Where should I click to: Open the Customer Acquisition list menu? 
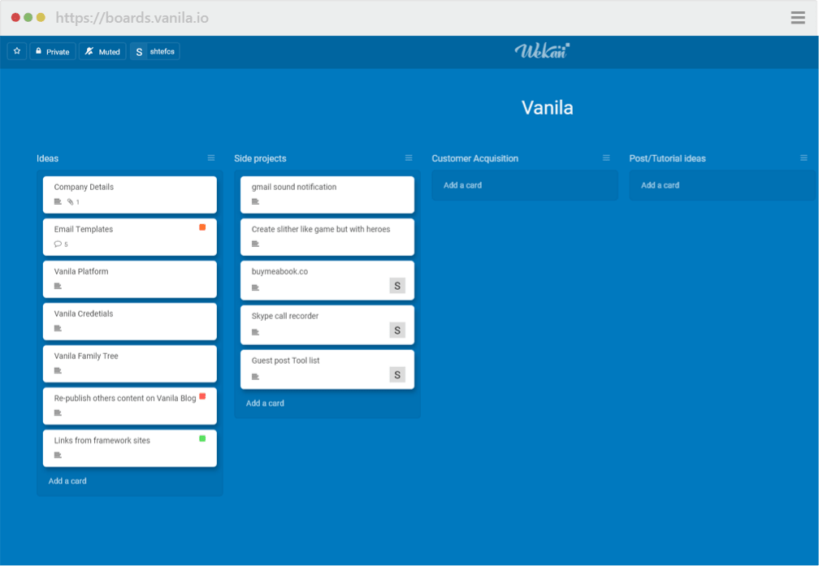coord(606,158)
